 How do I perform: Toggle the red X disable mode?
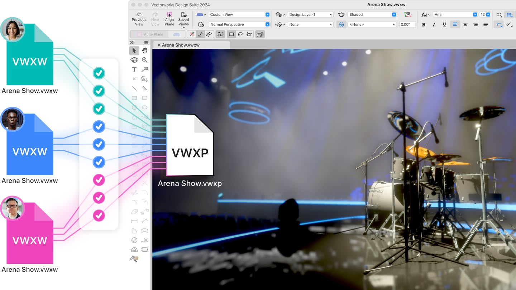(192, 34)
